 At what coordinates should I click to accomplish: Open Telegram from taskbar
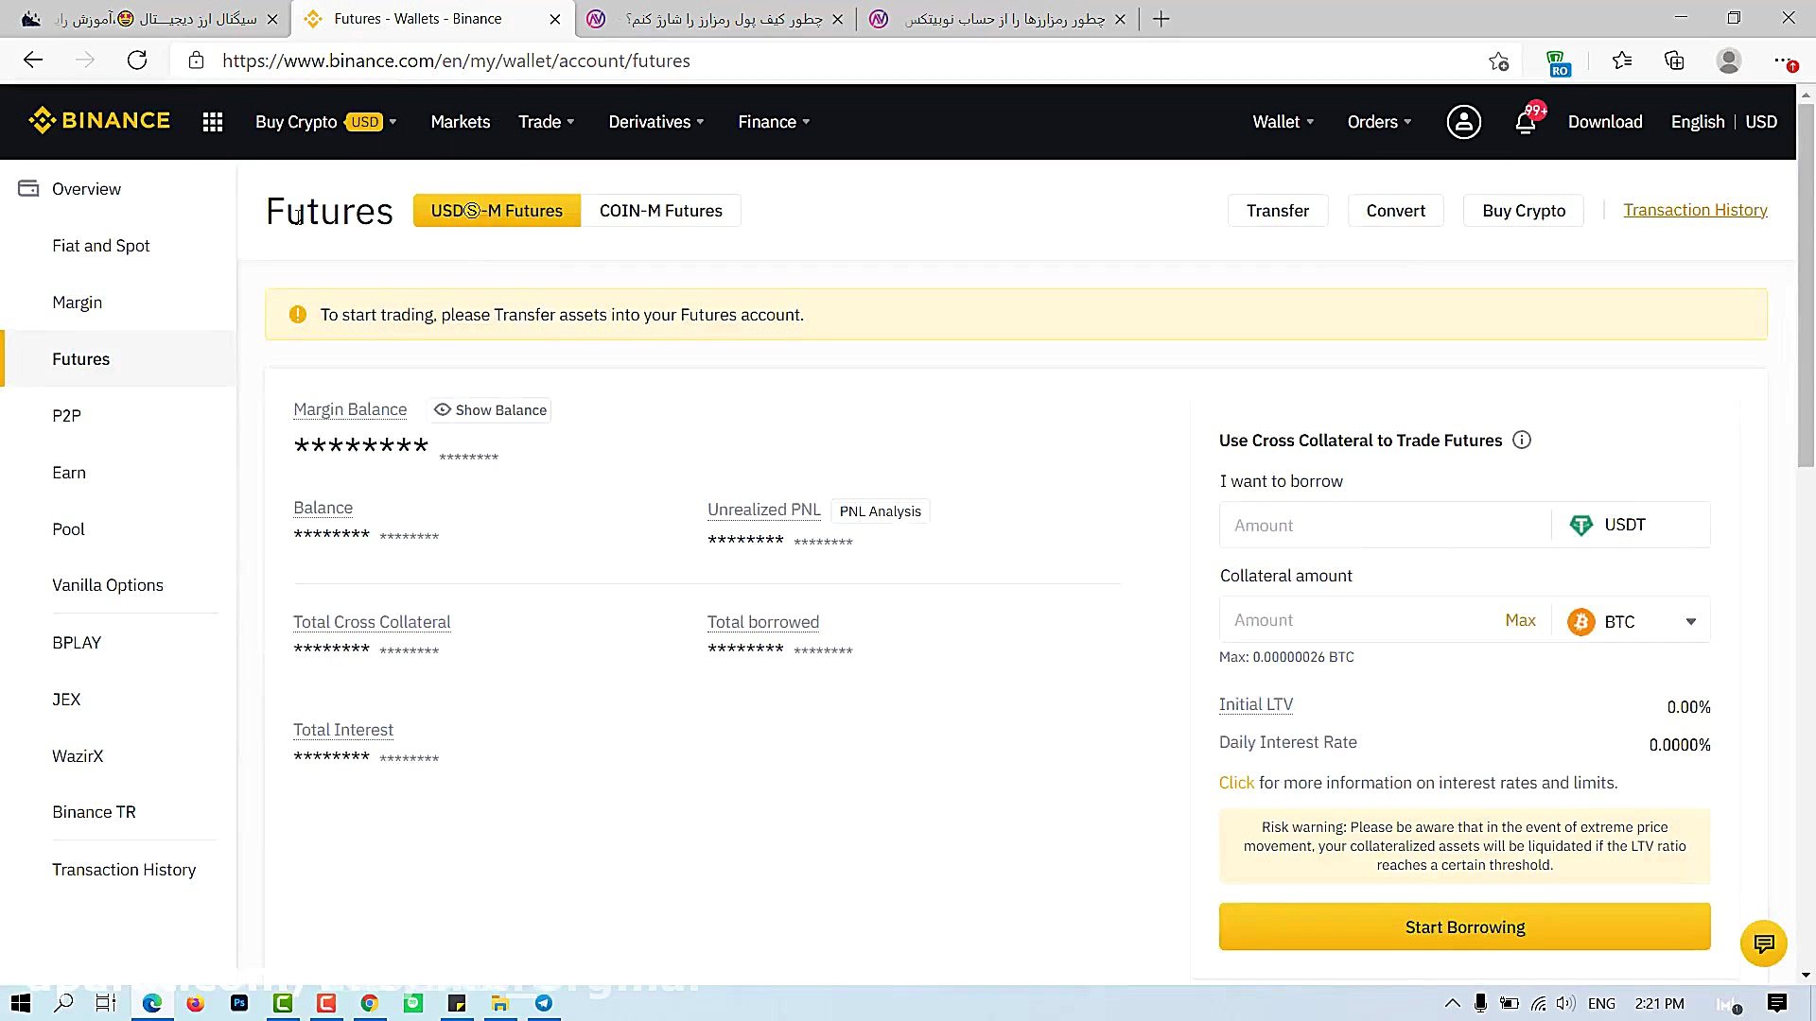point(544,1003)
